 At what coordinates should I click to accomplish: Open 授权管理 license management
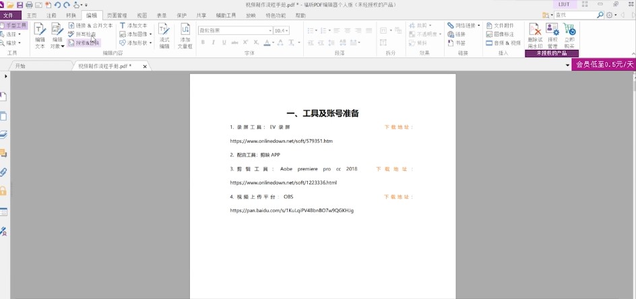pyautogui.click(x=552, y=36)
